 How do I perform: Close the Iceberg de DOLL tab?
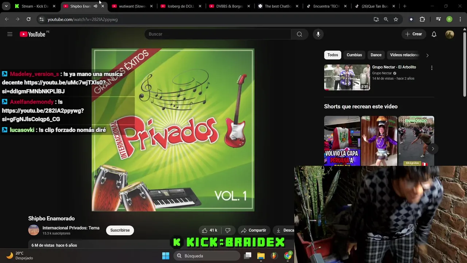tap(200, 6)
